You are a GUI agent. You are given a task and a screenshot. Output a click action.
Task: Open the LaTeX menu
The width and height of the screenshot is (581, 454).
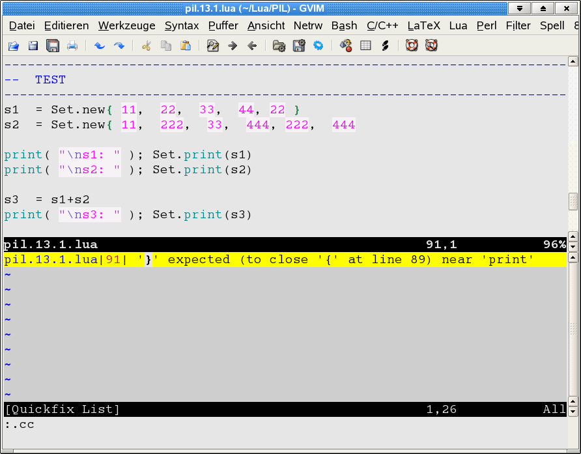tap(423, 25)
